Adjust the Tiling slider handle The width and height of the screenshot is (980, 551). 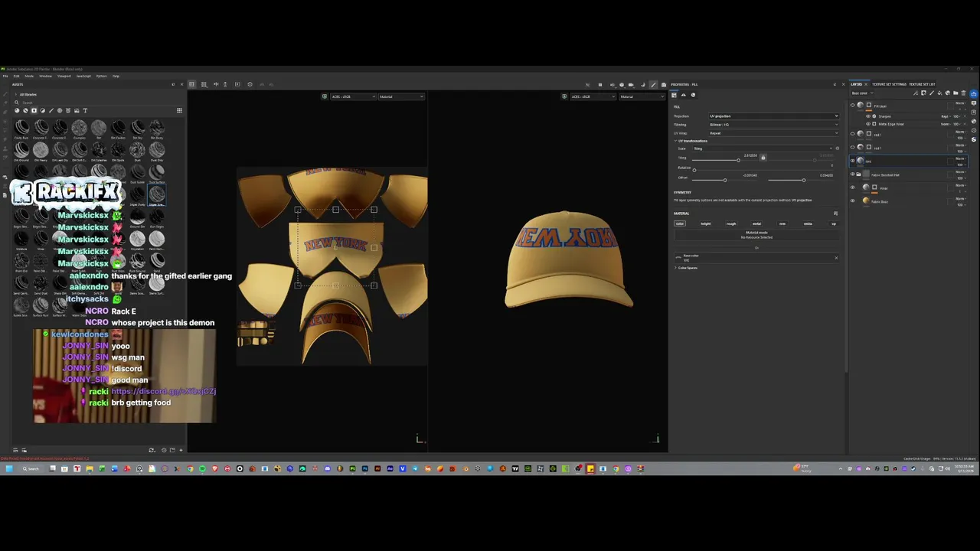point(739,160)
